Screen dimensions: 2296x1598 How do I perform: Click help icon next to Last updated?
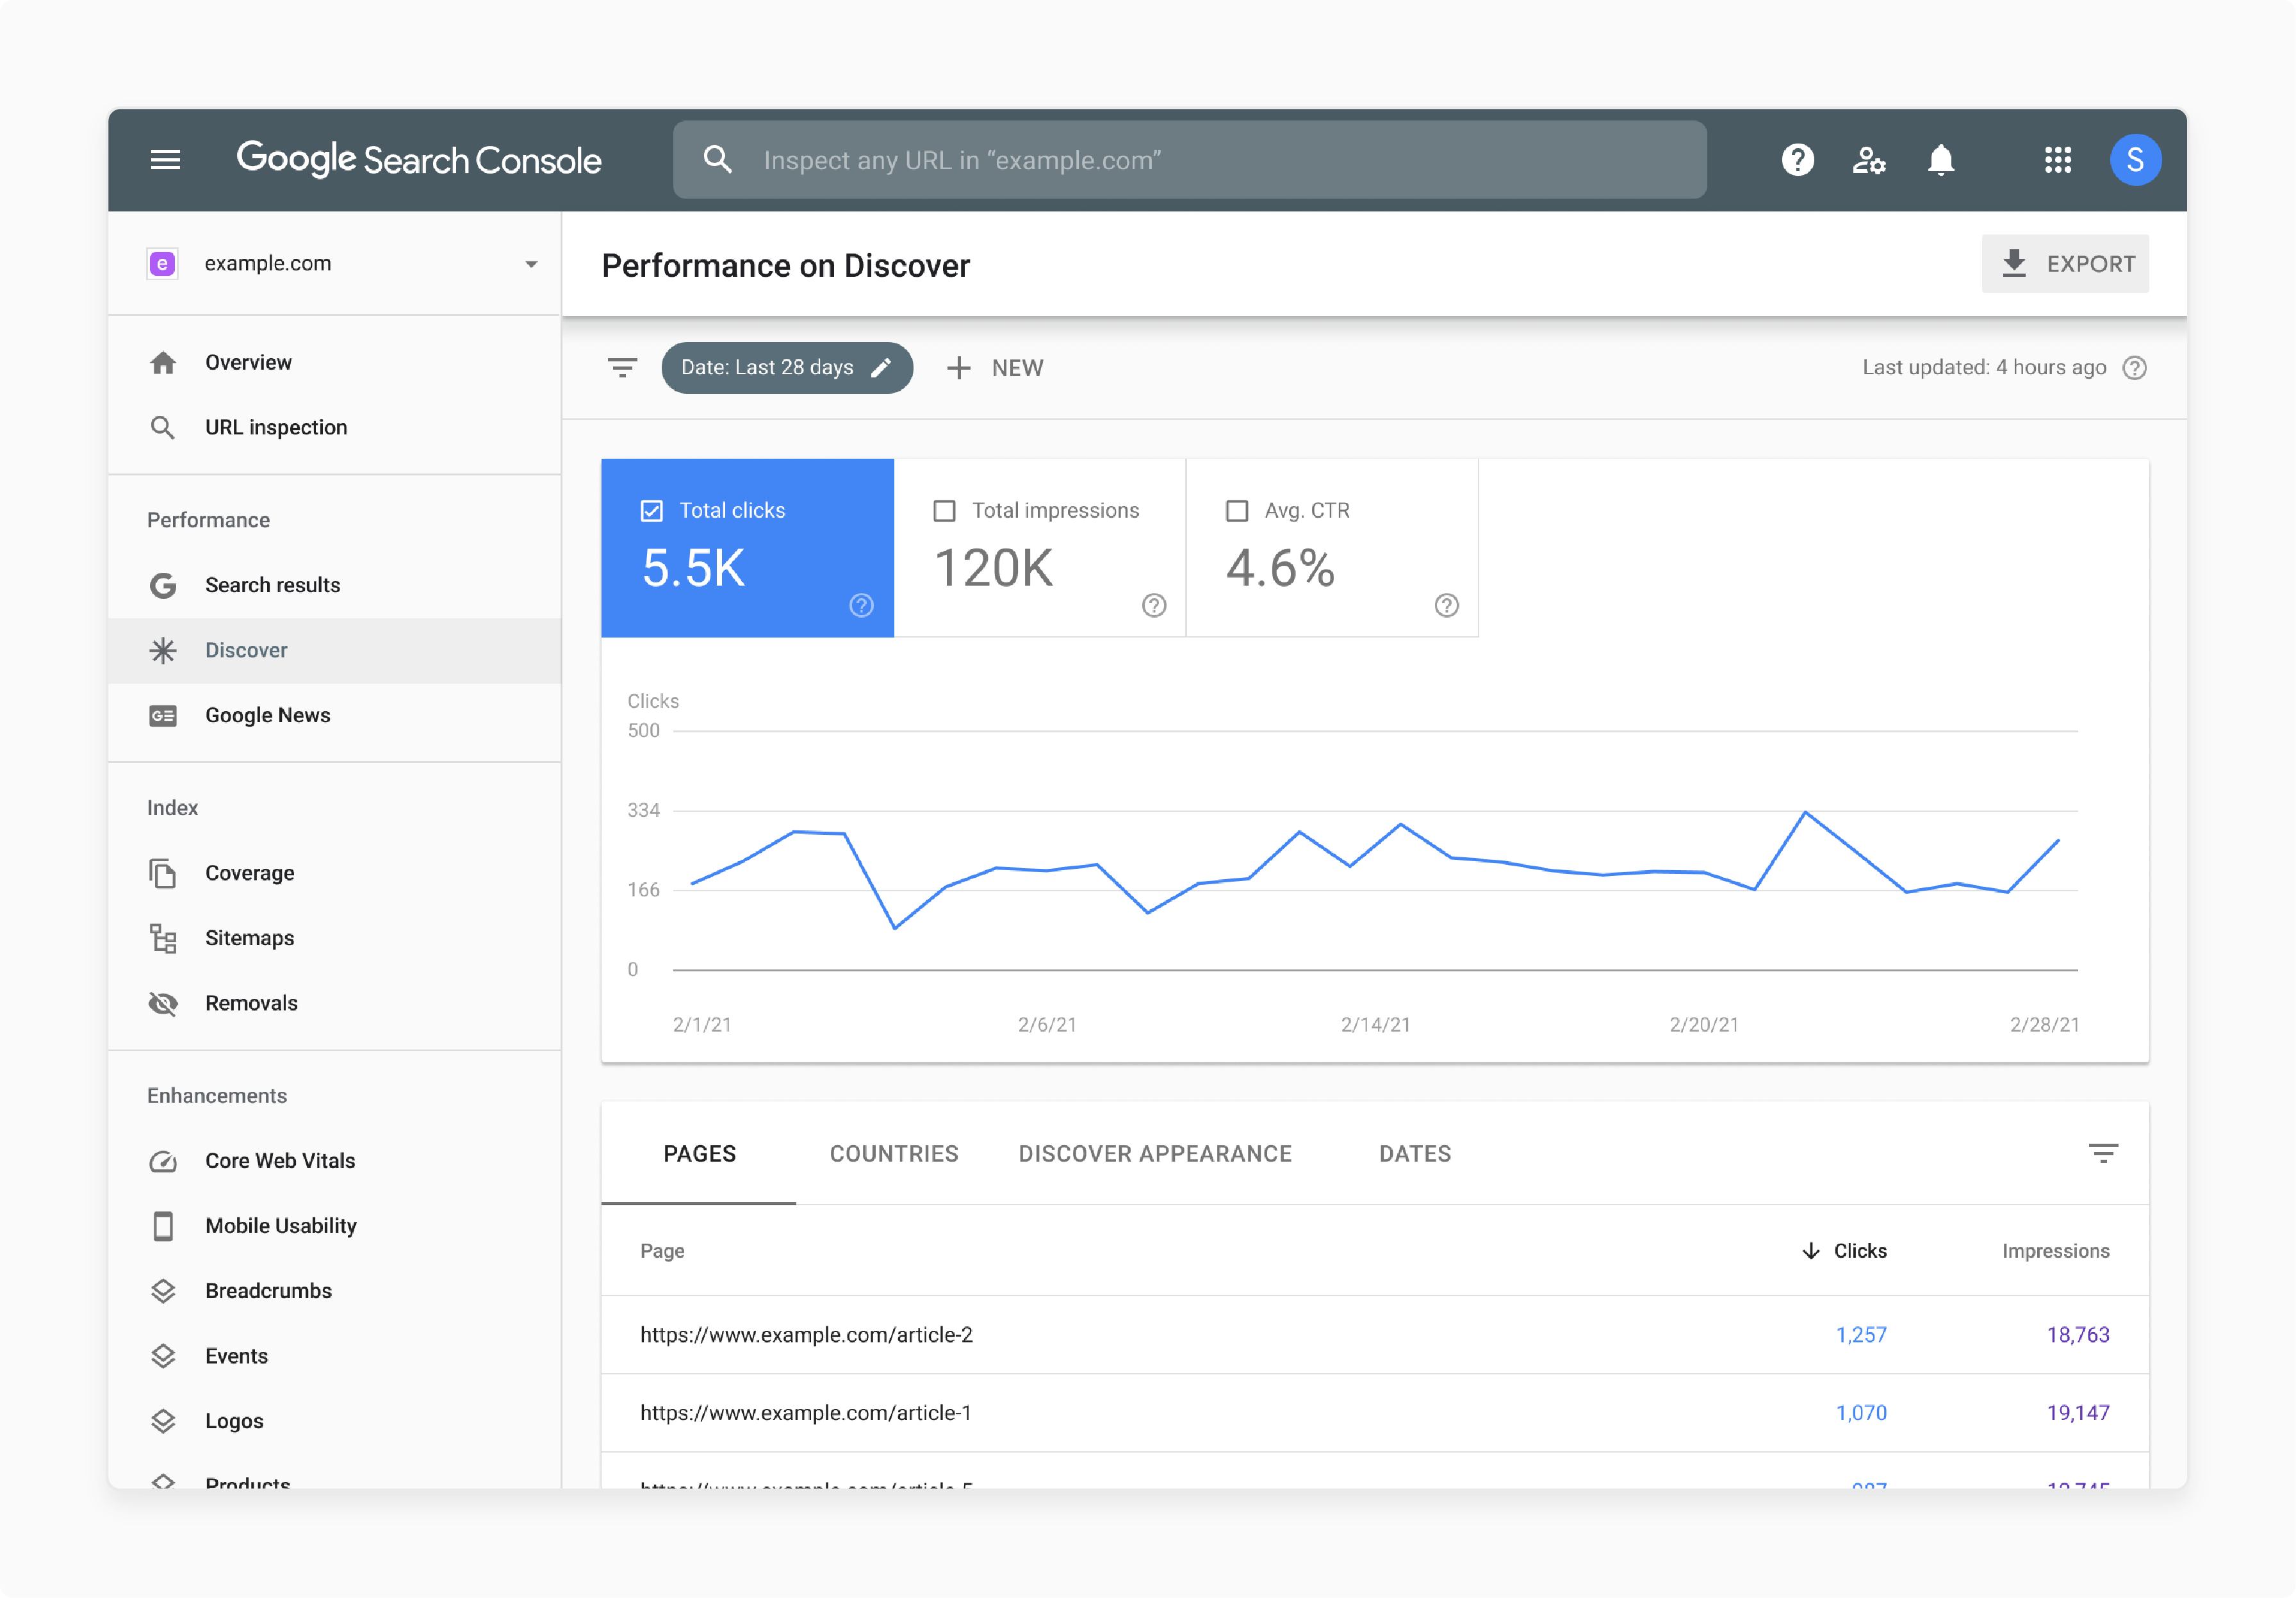[2134, 368]
